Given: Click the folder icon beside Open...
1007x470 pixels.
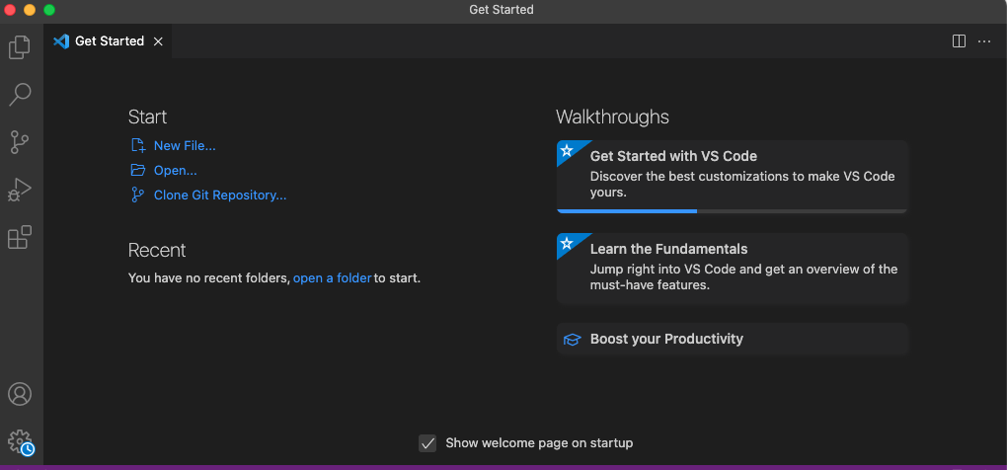Looking at the screenshot, I should (x=138, y=170).
